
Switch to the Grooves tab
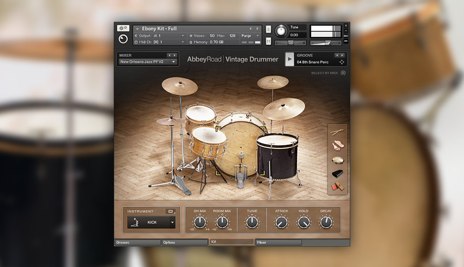pyautogui.click(x=137, y=243)
